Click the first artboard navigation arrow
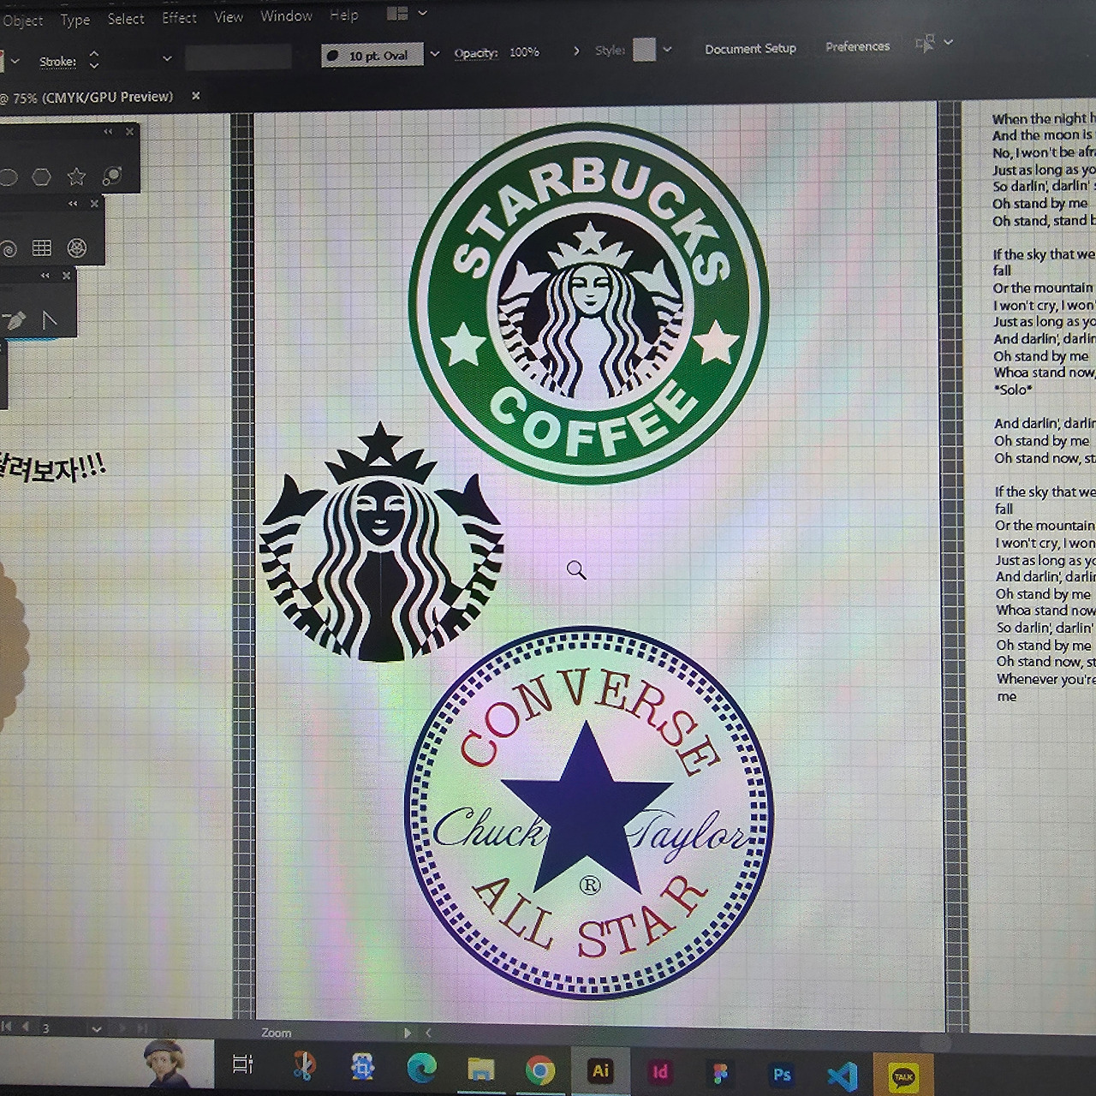 [7, 1026]
